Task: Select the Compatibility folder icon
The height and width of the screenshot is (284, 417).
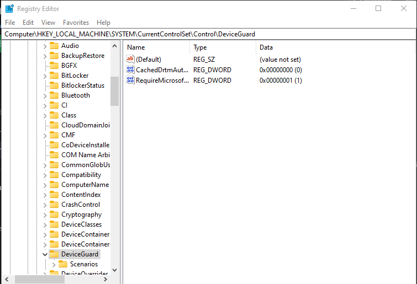Action: (x=54, y=175)
